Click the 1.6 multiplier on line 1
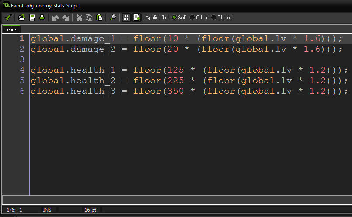Viewport: 352px width, 217px height. click(312, 38)
